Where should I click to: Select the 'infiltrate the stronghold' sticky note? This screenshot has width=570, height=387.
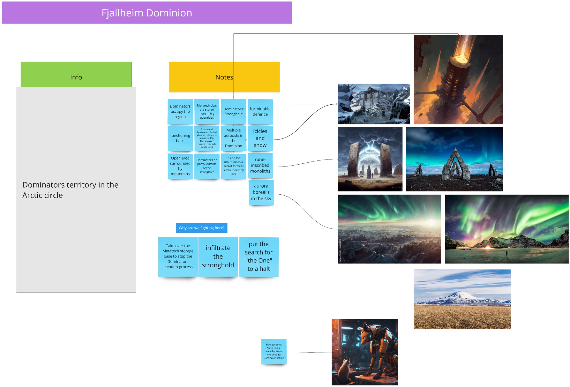[218, 256]
